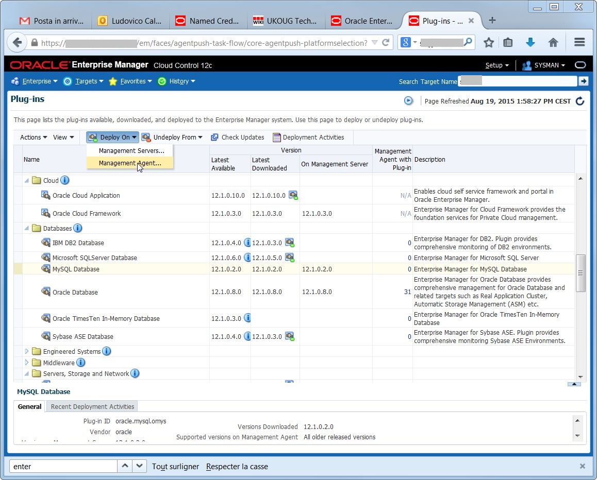
Task: Click the status icon beside Sybase downloaded 12.1.0.3.0
Action: (x=290, y=336)
